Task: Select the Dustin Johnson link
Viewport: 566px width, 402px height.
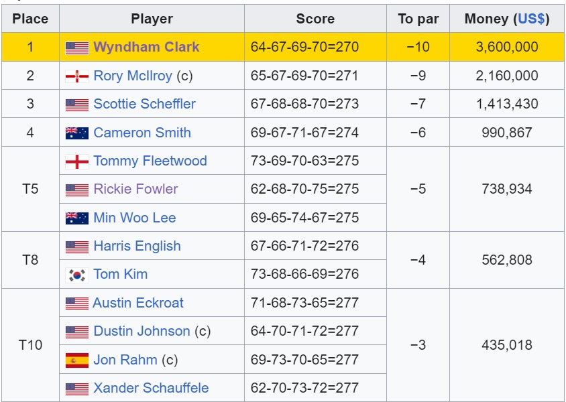Action: pyautogui.click(x=141, y=331)
